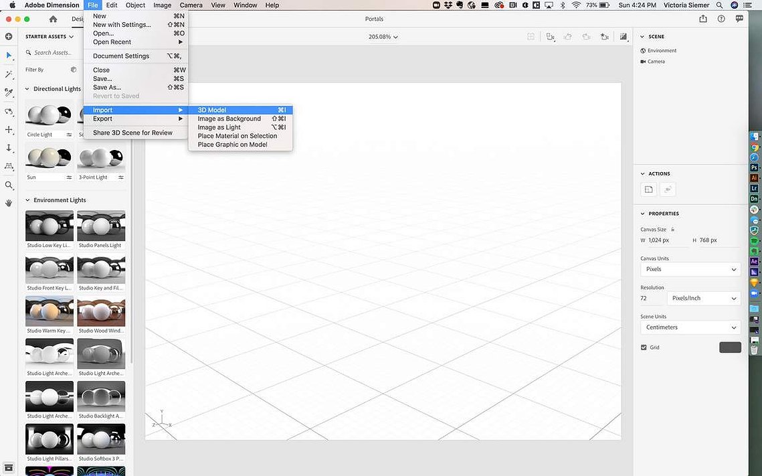Click the camera bookmarks star icon

[x=605, y=36]
